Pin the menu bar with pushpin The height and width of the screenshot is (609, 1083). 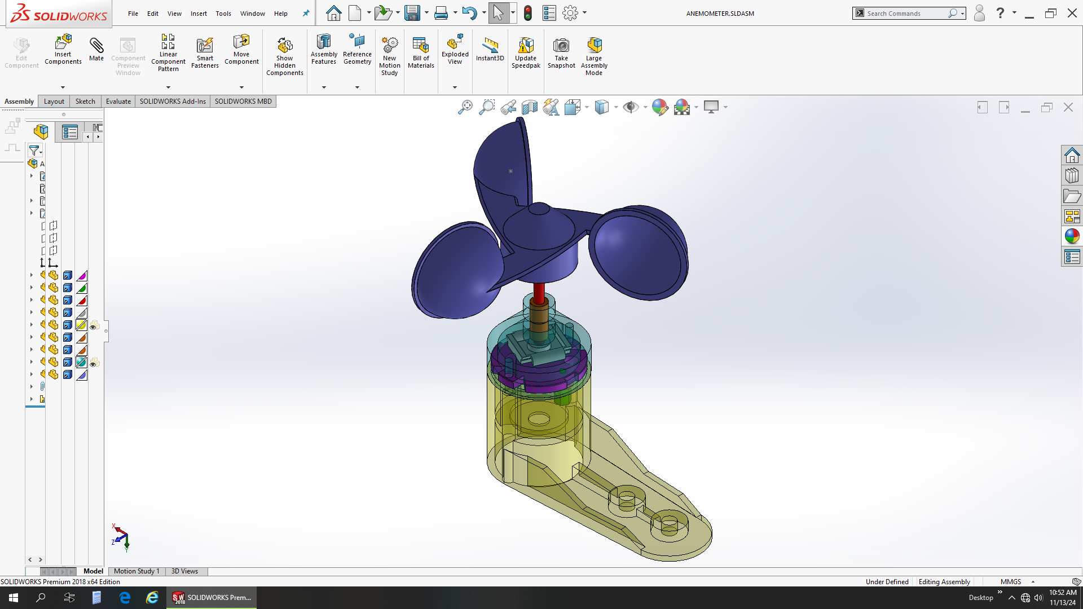[x=306, y=14]
